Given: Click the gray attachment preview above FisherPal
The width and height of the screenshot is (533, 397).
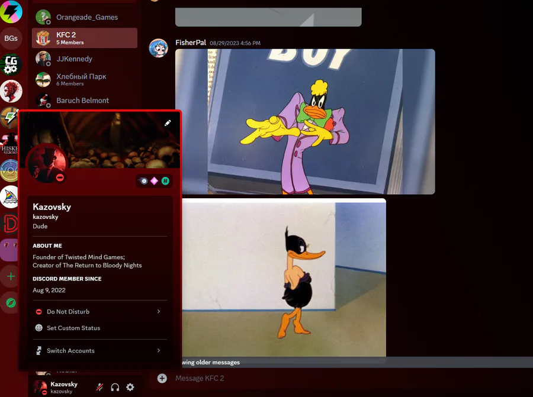Looking at the screenshot, I should 268,17.
